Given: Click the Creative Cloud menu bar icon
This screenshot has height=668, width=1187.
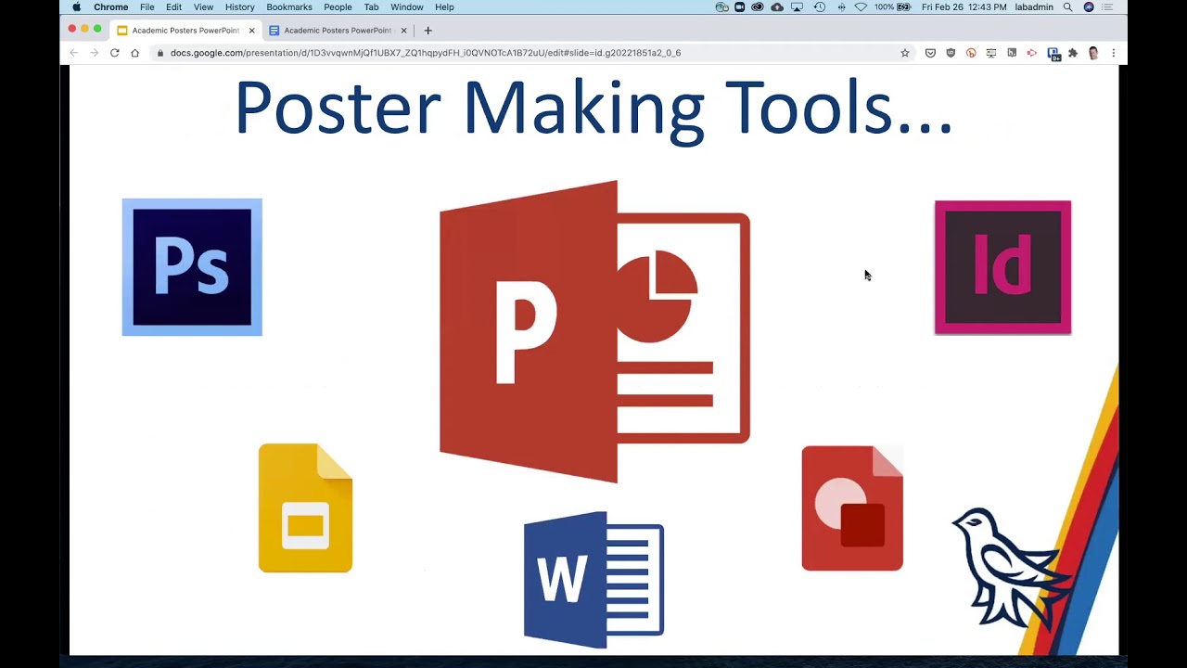Looking at the screenshot, I should (758, 7).
